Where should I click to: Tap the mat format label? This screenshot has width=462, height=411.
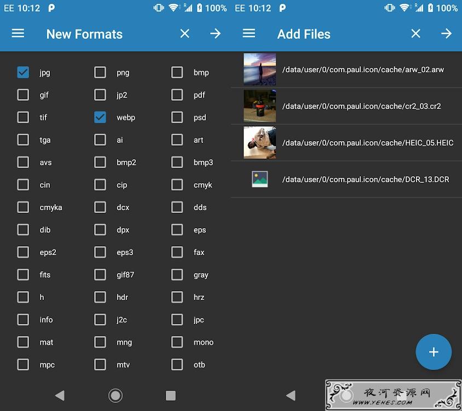click(x=47, y=342)
